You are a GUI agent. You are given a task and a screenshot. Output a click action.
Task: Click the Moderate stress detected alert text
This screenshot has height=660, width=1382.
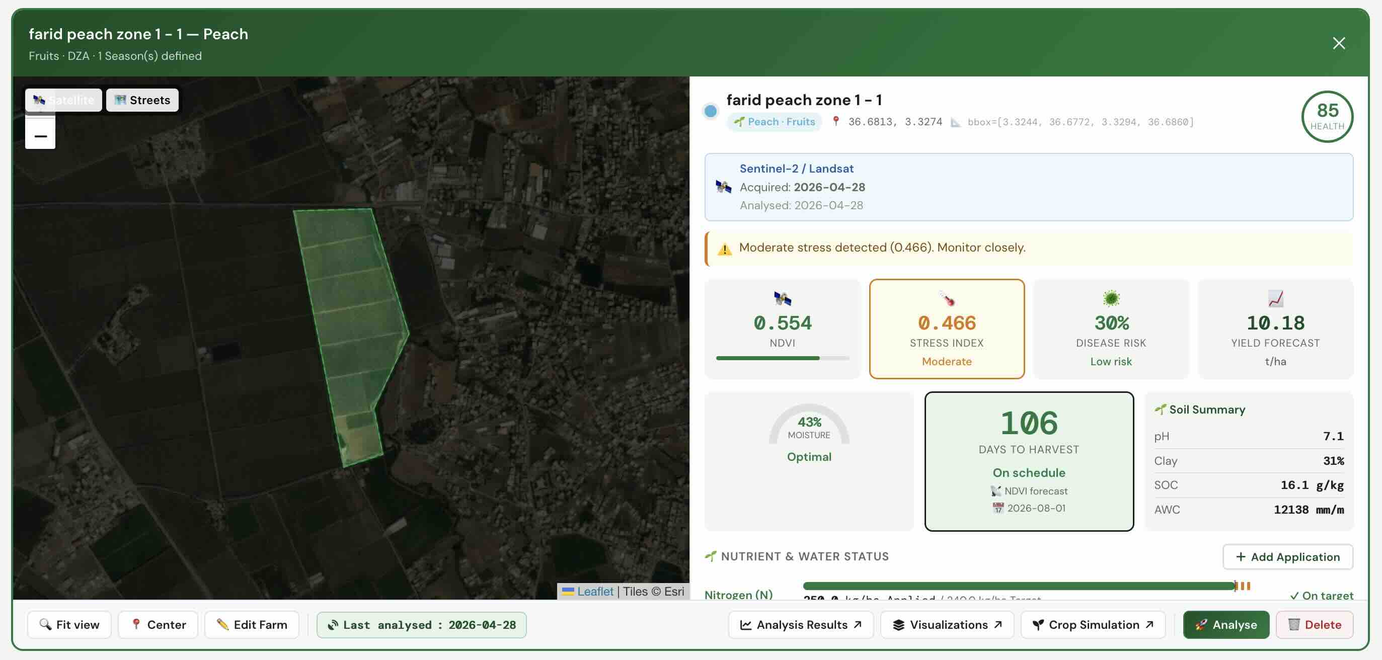coord(882,247)
